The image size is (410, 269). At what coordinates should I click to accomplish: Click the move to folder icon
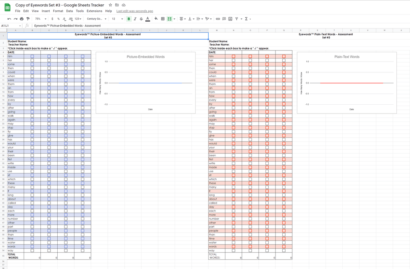click(x=117, y=5)
